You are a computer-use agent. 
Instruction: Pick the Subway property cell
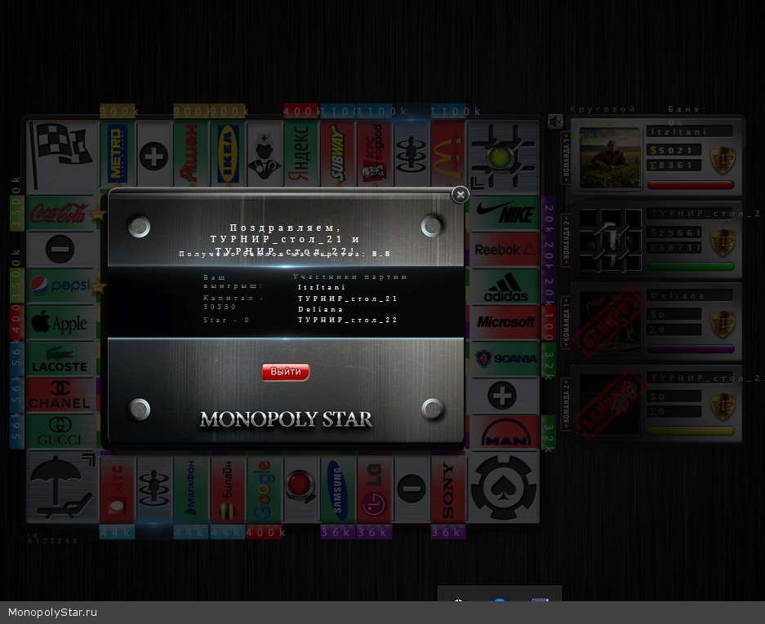pyautogui.click(x=337, y=153)
